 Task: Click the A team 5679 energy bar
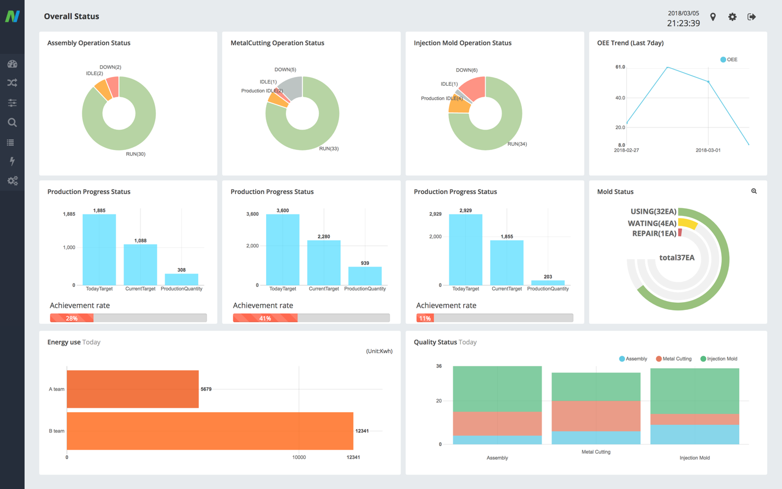tap(133, 389)
